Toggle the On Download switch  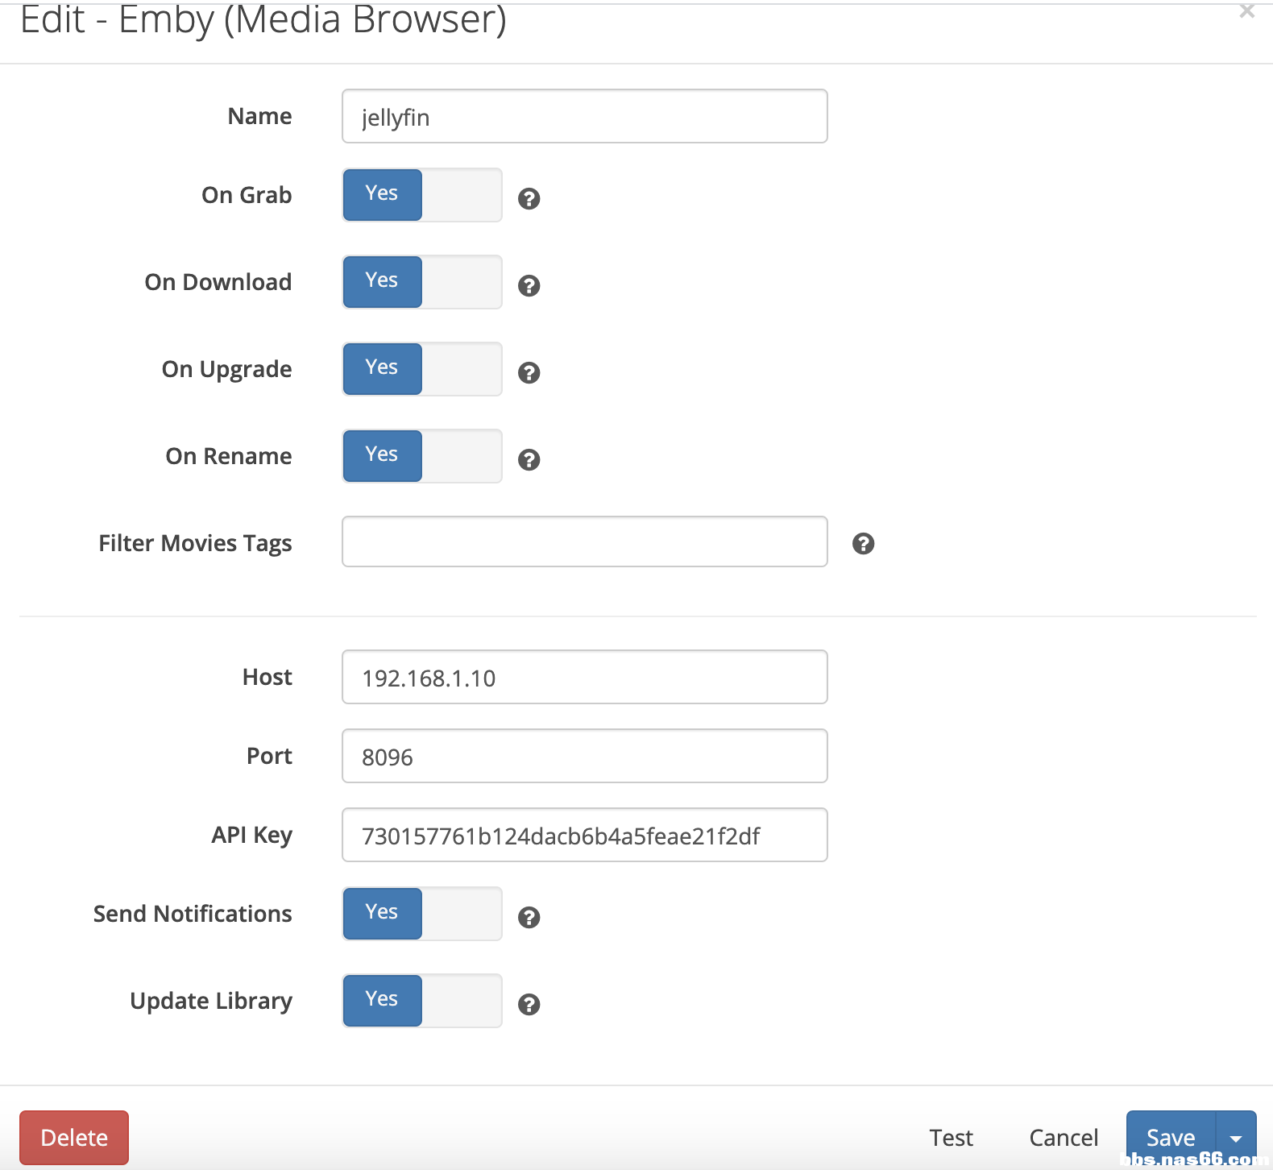[422, 282]
